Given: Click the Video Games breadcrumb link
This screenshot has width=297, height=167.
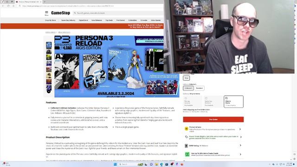Looking at the screenshot, I should [51, 32].
